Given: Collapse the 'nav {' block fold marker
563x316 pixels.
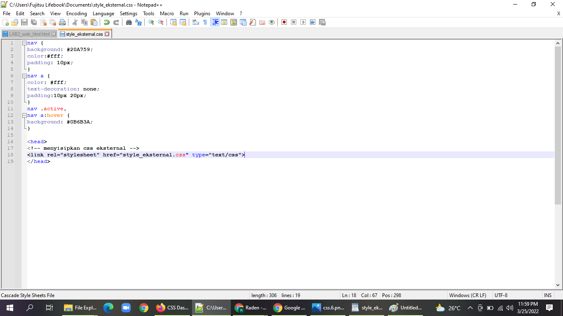Looking at the screenshot, I should pyautogui.click(x=24, y=43).
